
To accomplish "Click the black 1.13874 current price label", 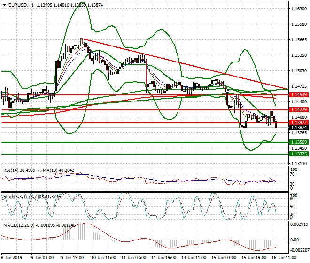I will pos(299,128).
